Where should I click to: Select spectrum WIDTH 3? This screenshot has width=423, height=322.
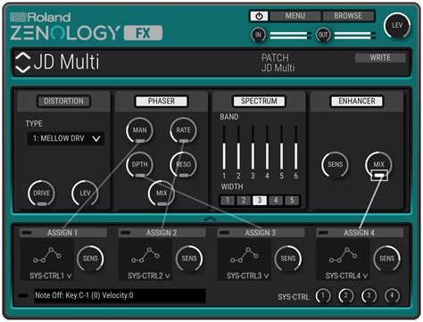pos(260,201)
